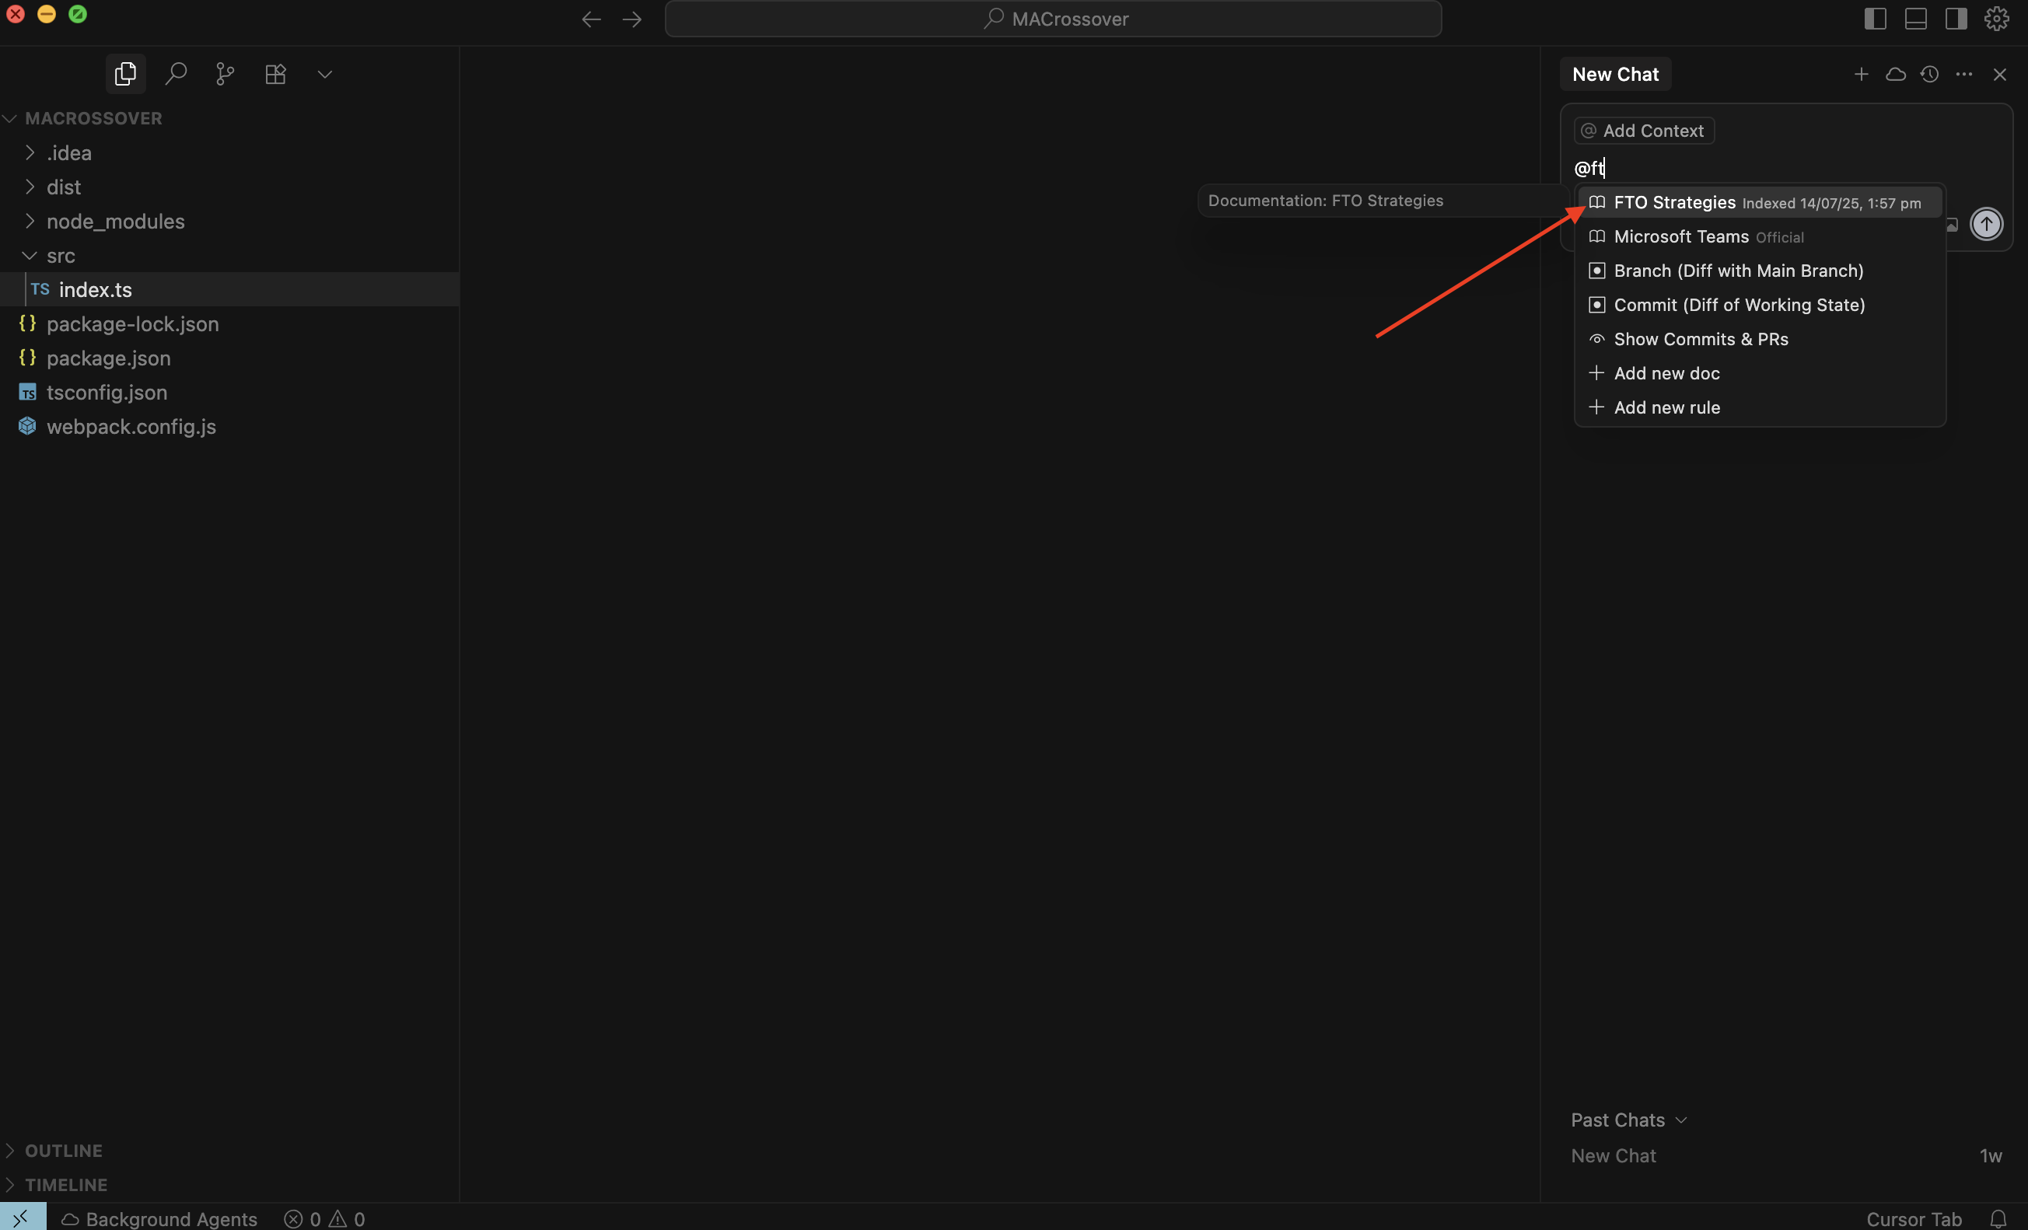
Task: Expand the node_modules folder
Action: 115,222
